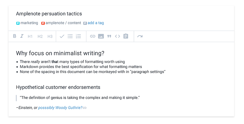Insert a checklist task item
Viewport: 244px width, 124px height.
tap(62, 36)
